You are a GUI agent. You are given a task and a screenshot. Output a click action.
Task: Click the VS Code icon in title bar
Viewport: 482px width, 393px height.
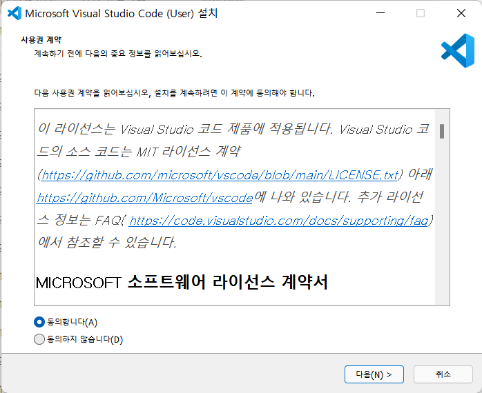[14, 13]
